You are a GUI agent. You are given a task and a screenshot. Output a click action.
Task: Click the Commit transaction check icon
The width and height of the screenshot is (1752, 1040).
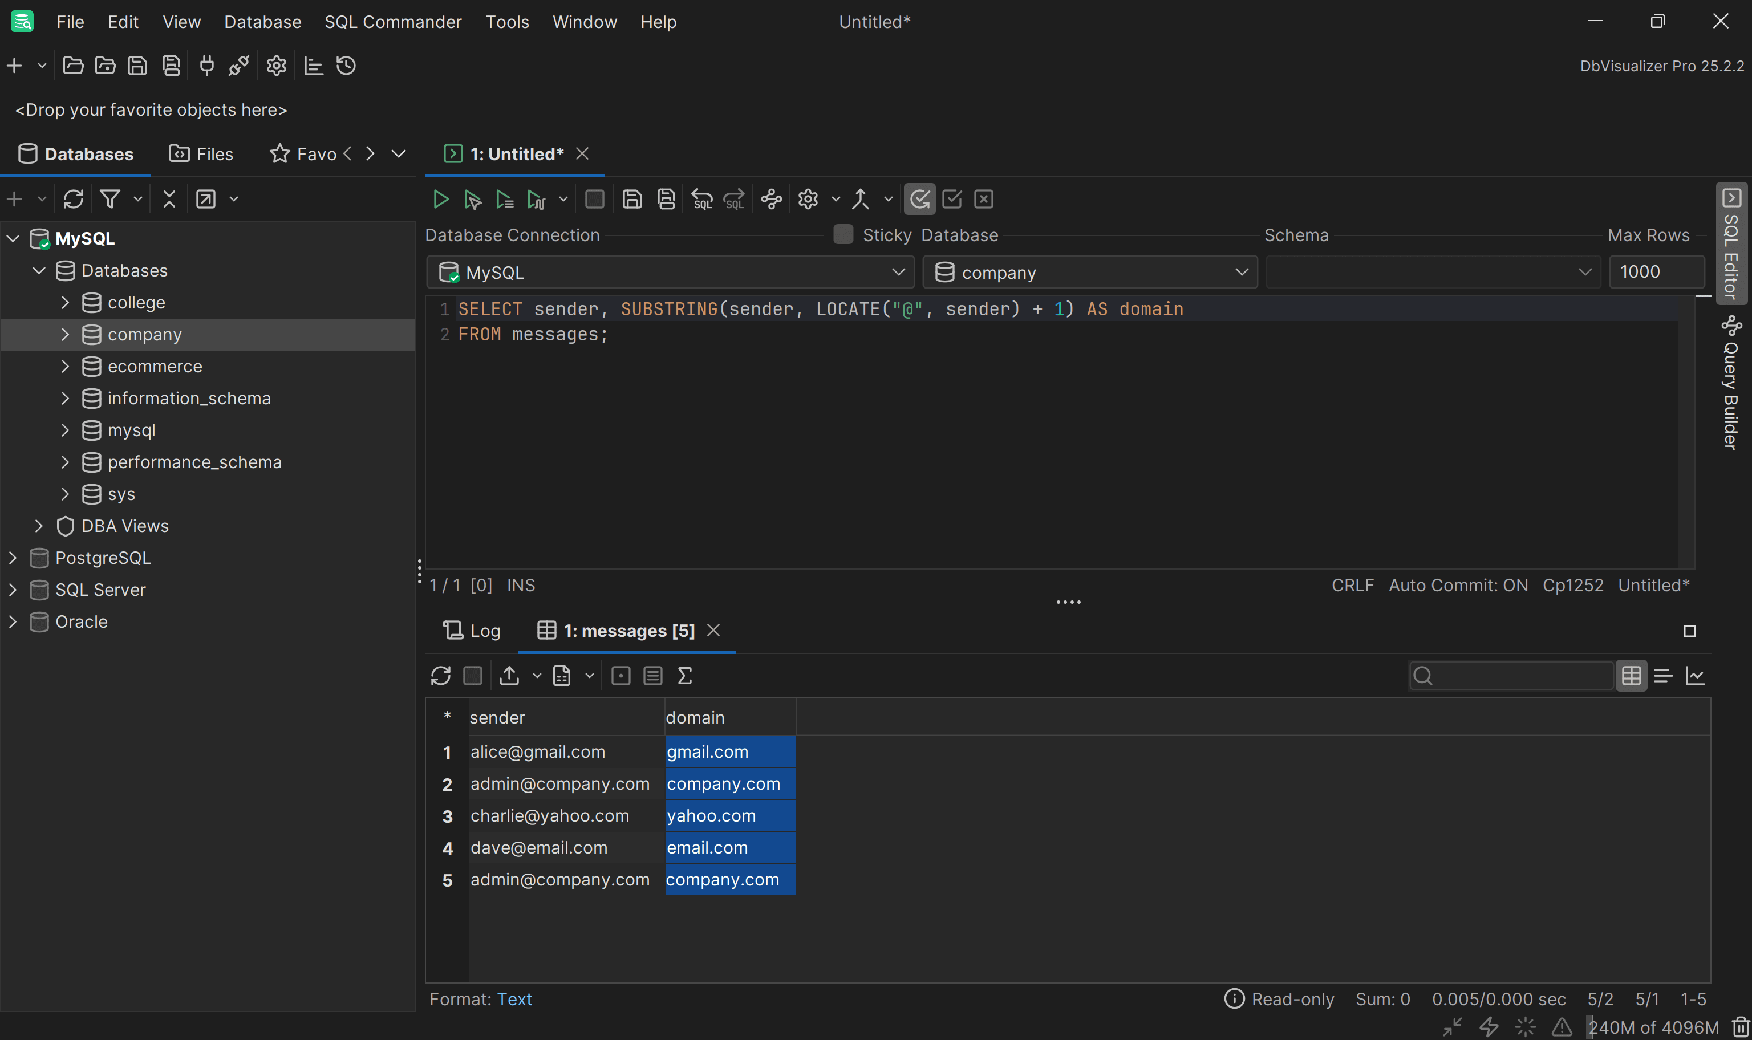tap(952, 200)
